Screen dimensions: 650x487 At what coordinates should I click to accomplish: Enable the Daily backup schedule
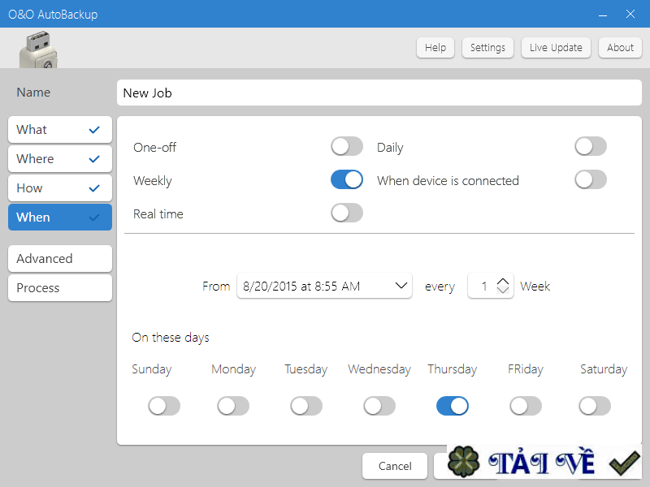[590, 146]
